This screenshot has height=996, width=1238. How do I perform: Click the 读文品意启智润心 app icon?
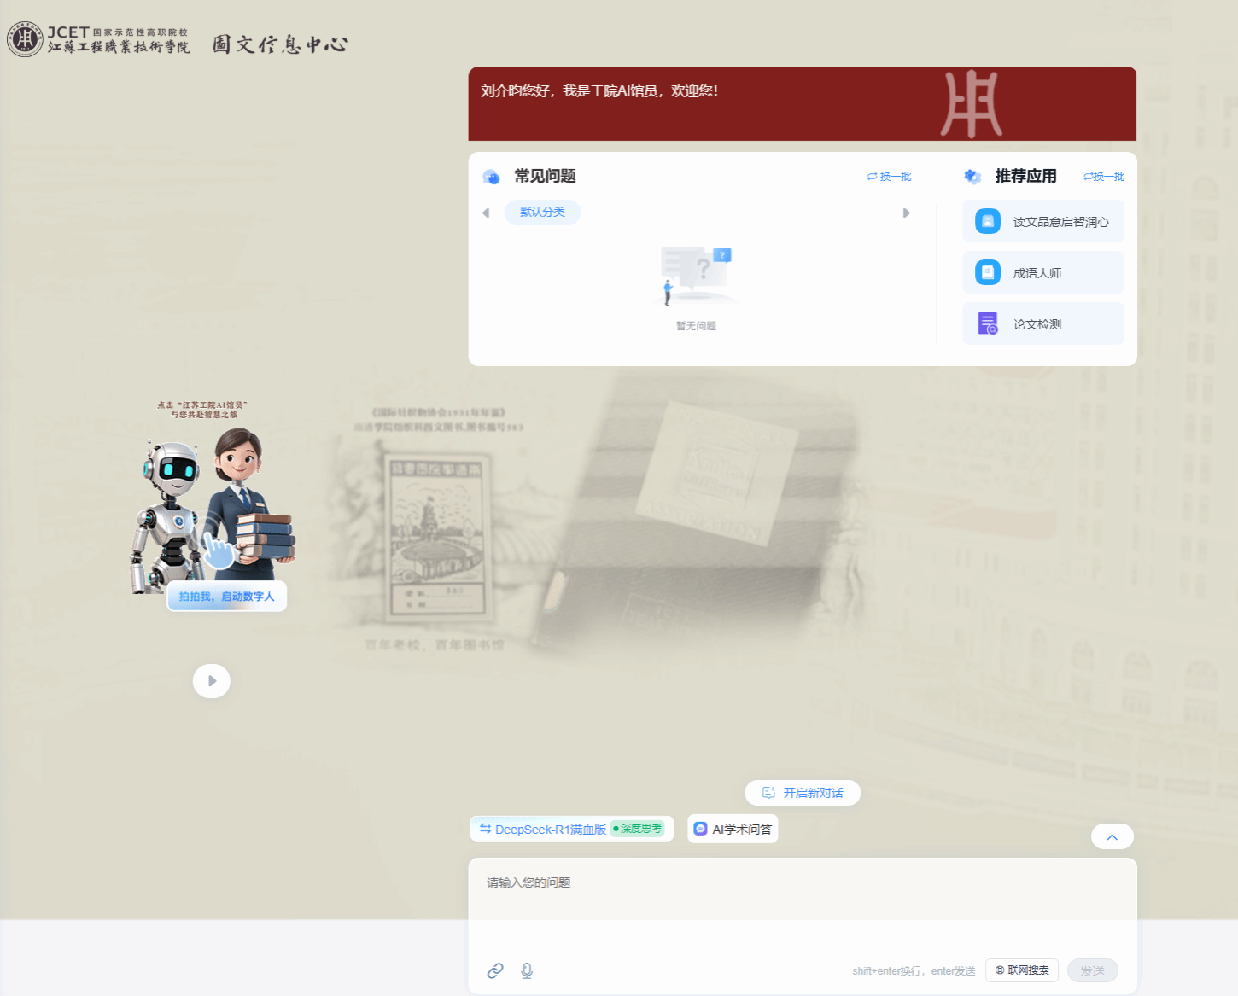pyautogui.click(x=988, y=222)
